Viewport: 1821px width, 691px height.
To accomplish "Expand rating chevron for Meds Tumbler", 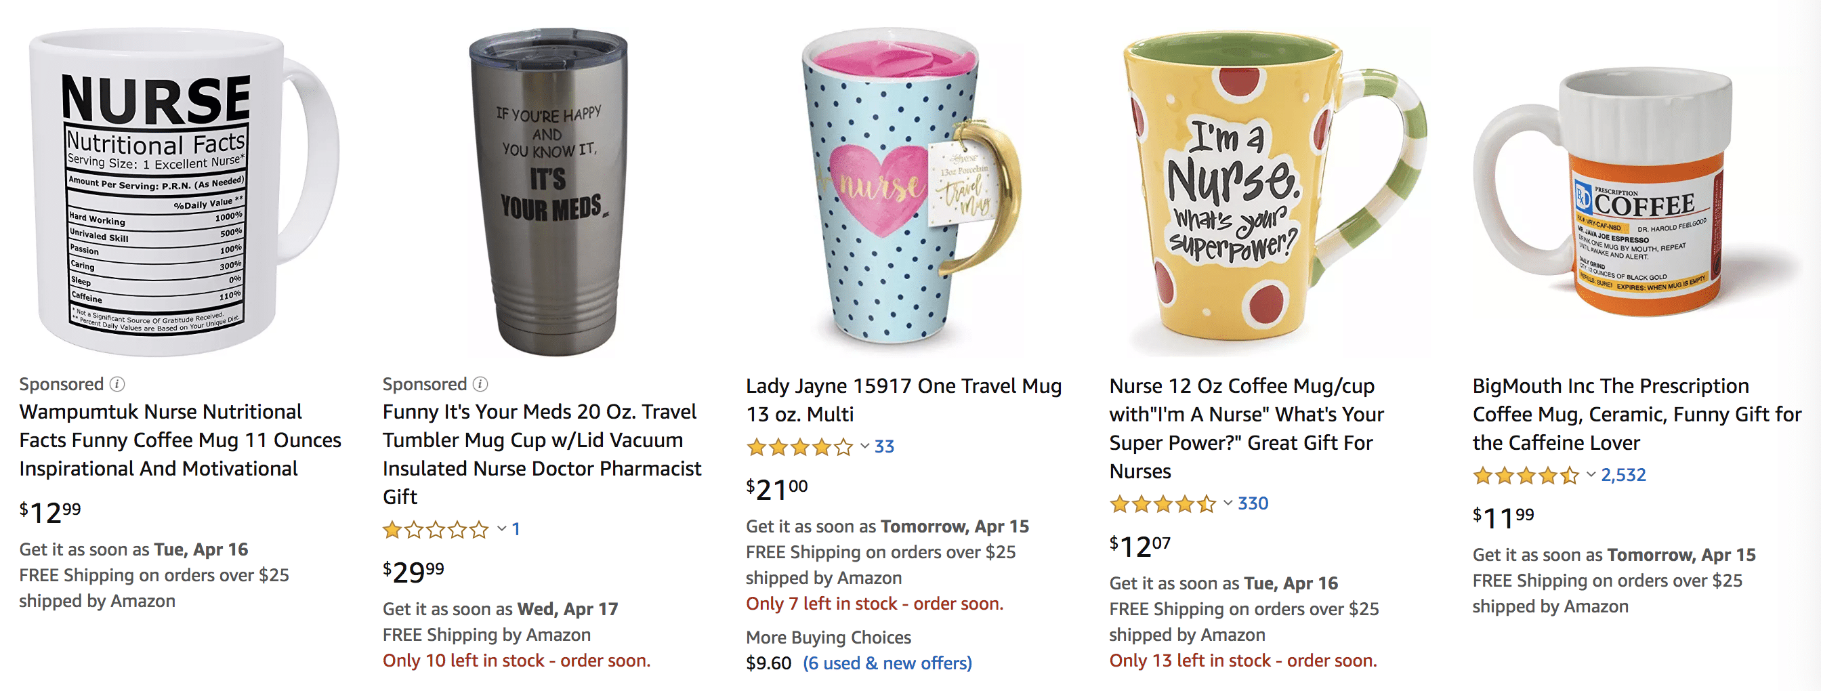I will 501,528.
